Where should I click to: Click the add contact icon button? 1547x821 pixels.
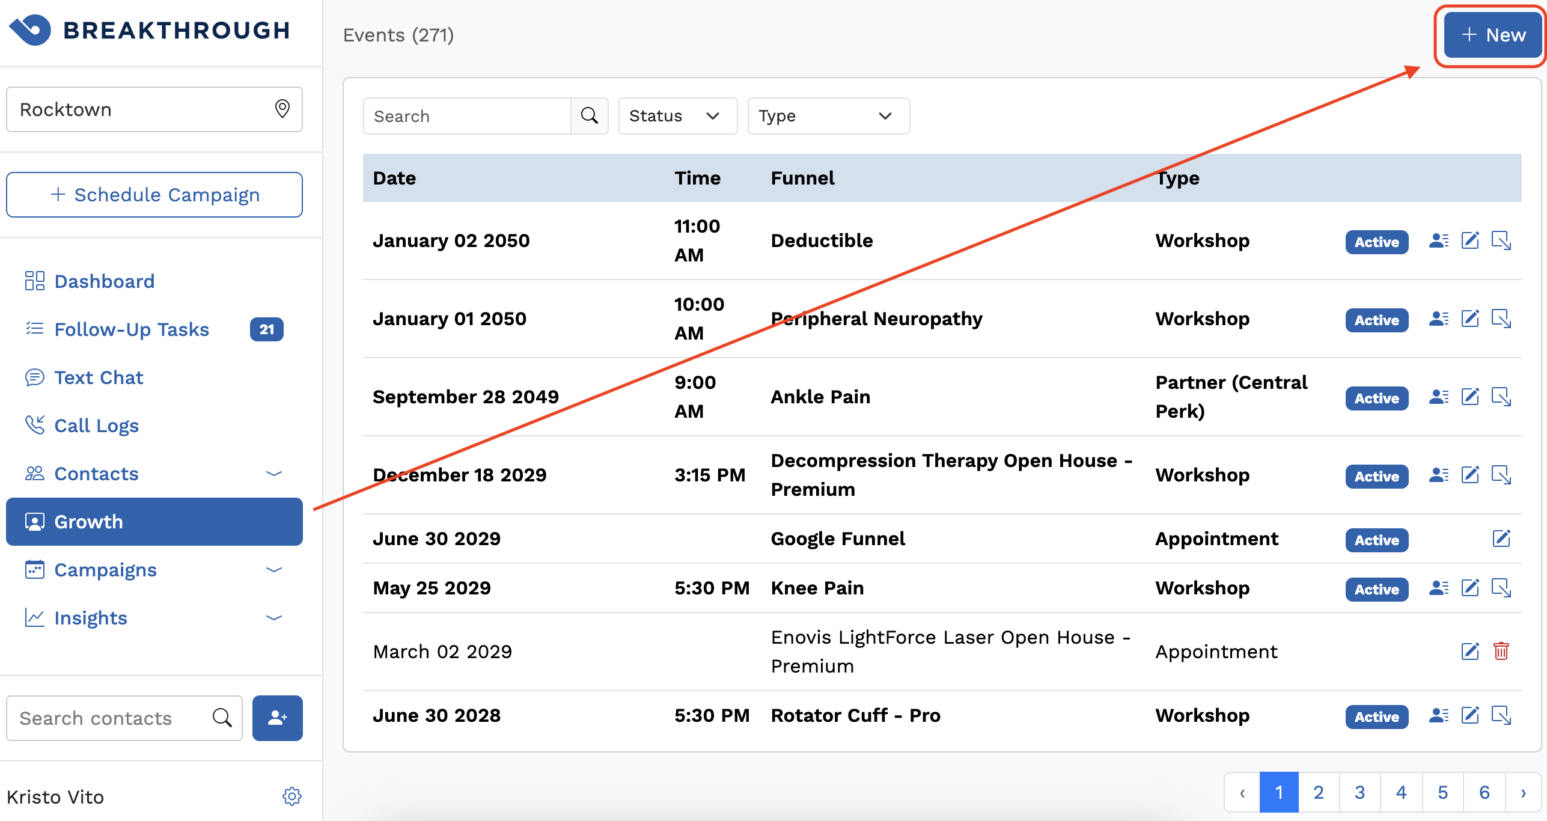[277, 718]
